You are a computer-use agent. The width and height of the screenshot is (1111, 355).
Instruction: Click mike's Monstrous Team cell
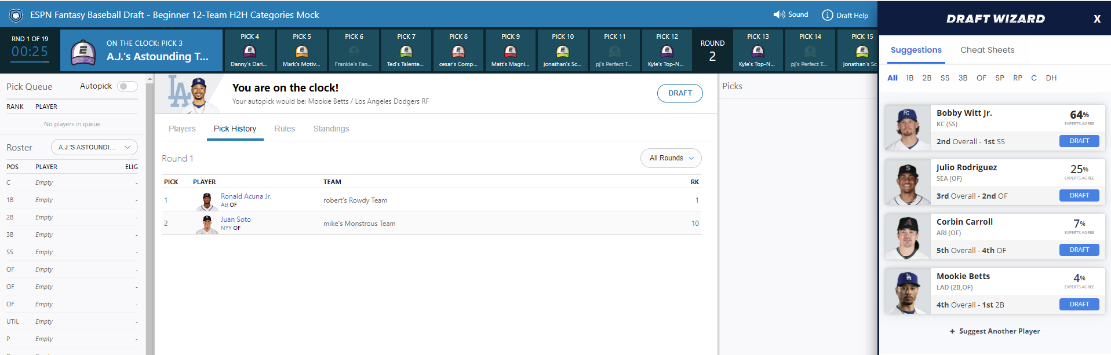(359, 224)
